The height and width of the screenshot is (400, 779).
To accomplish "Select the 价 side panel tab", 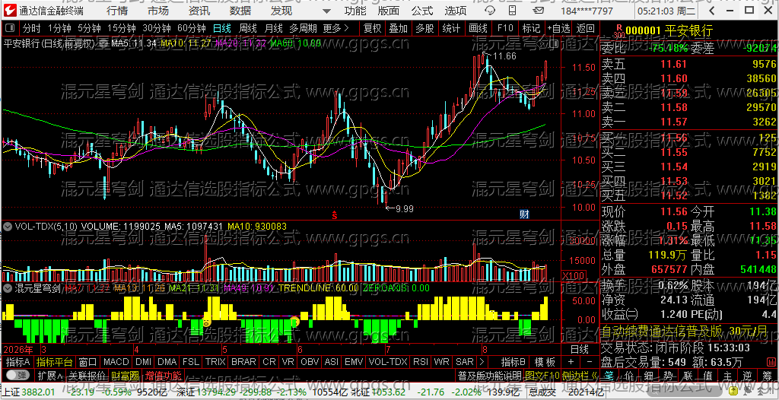I will (628, 375).
